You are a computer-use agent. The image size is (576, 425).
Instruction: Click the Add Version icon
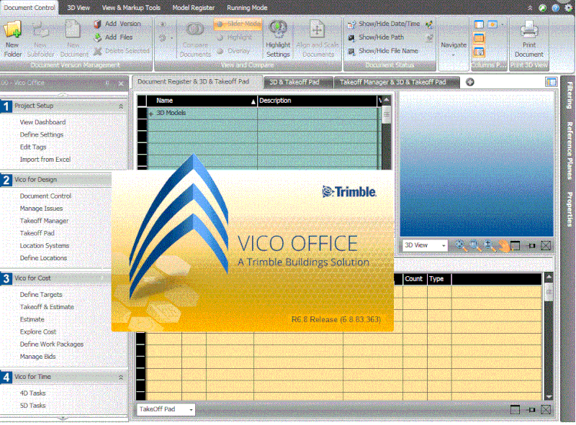pos(97,24)
